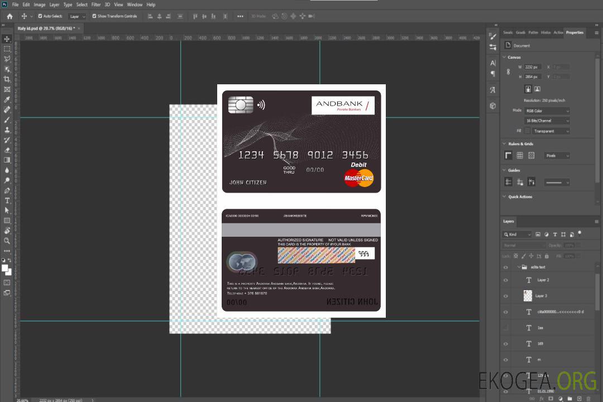Select the Path Selection arrow tool

point(7,210)
